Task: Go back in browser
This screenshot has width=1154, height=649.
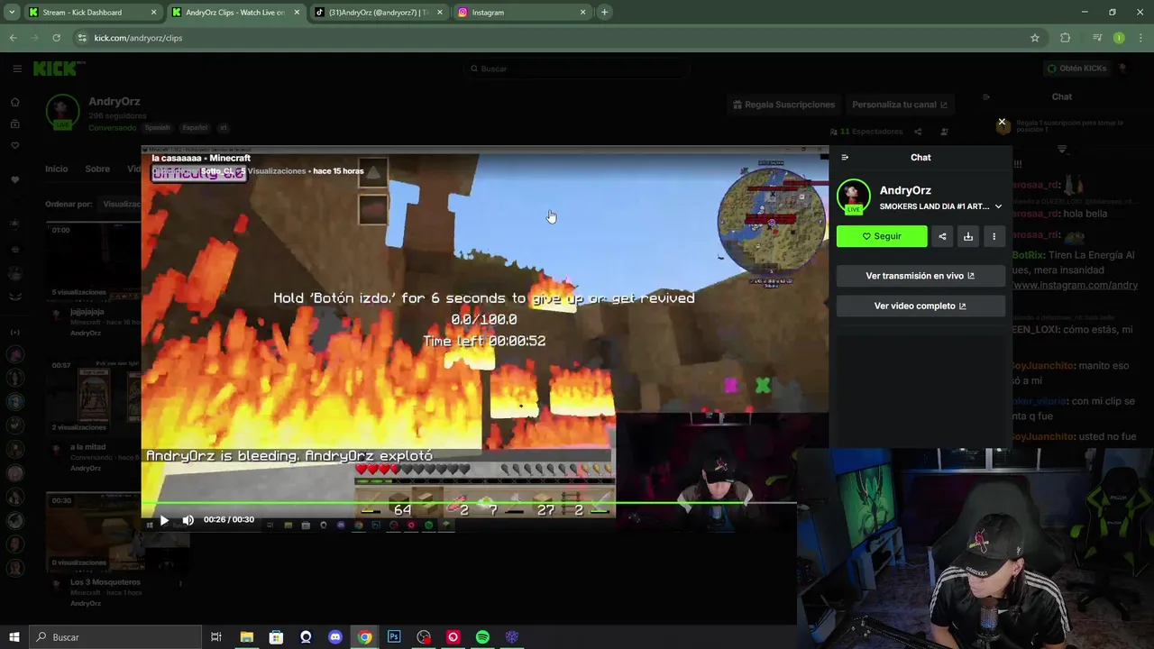Action: pyautogui.click(x=14, y=38)
